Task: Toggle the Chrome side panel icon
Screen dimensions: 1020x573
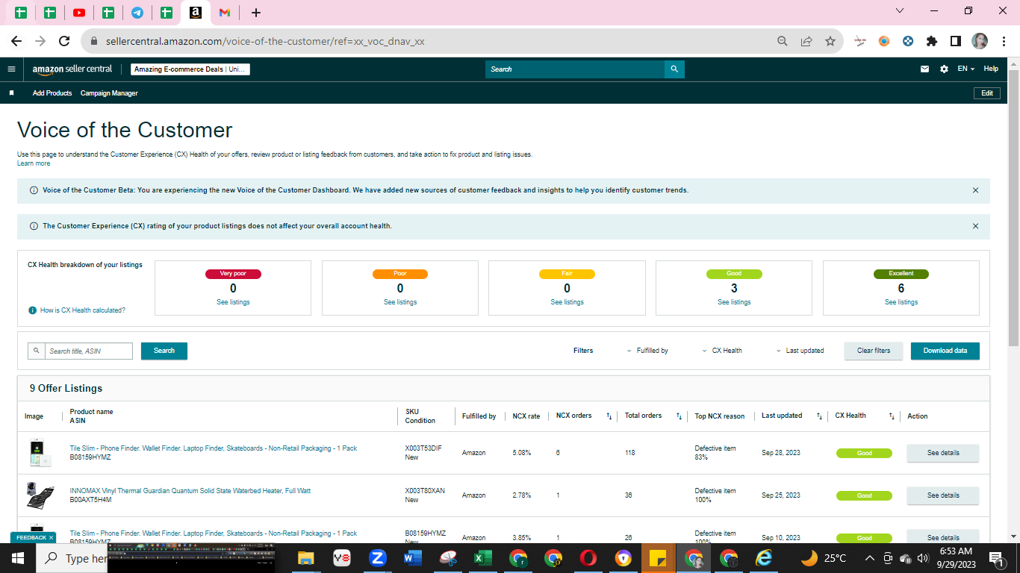Action: tap(955, 42)
